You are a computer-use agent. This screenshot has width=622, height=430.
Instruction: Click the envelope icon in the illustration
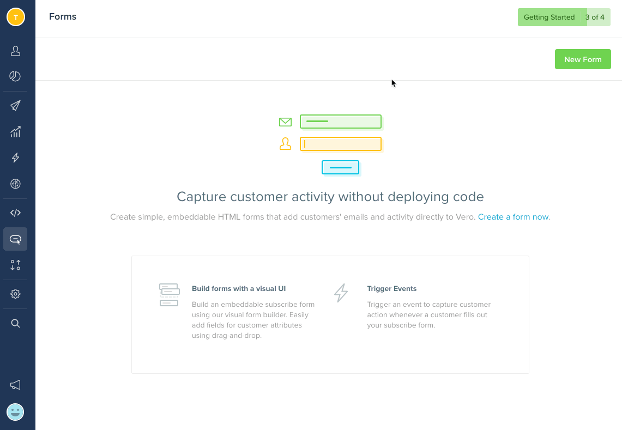[285, 122]
